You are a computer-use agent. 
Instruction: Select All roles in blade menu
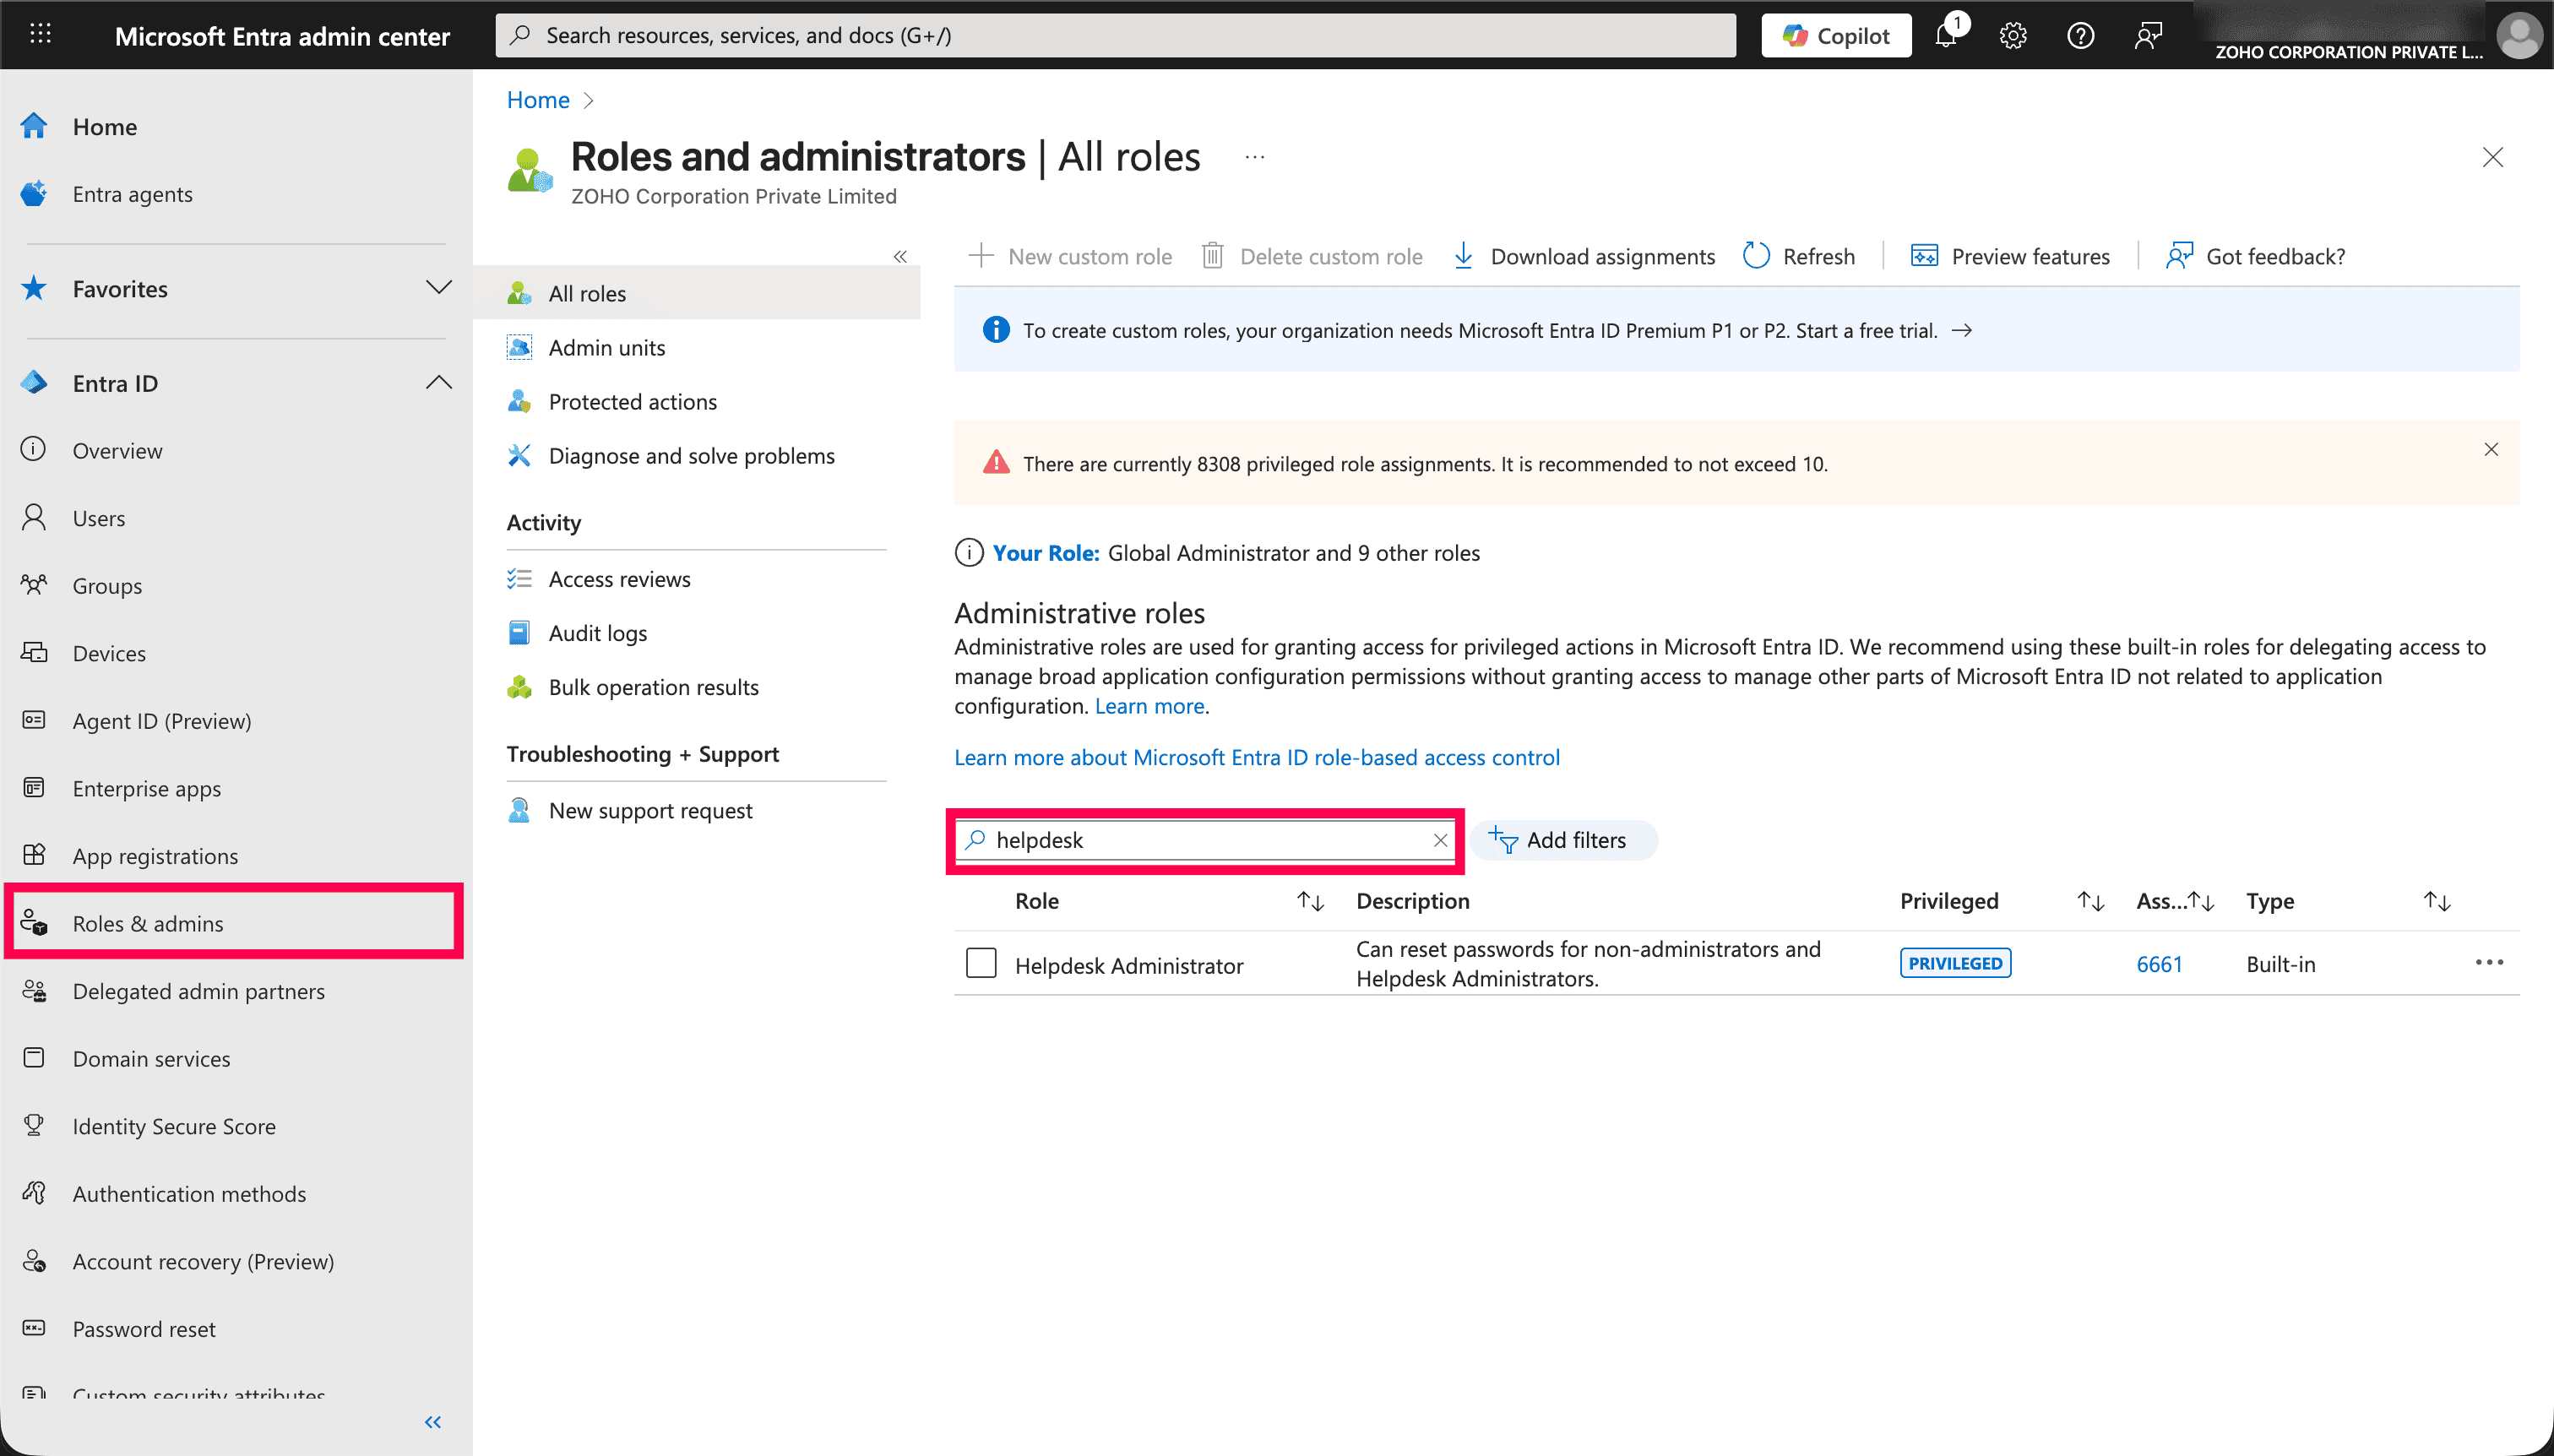tap(696, 293)
